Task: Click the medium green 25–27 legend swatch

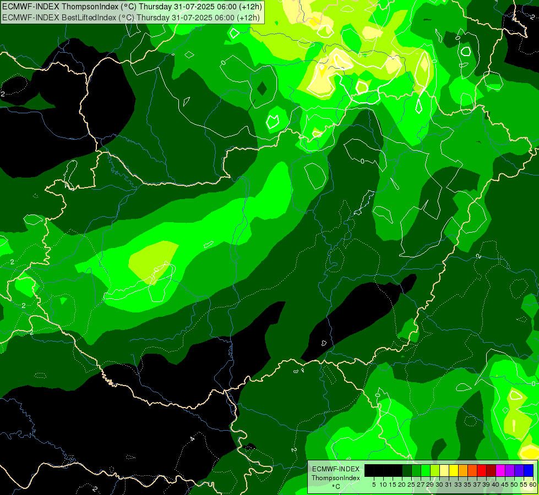Action: tap(416, 470)
